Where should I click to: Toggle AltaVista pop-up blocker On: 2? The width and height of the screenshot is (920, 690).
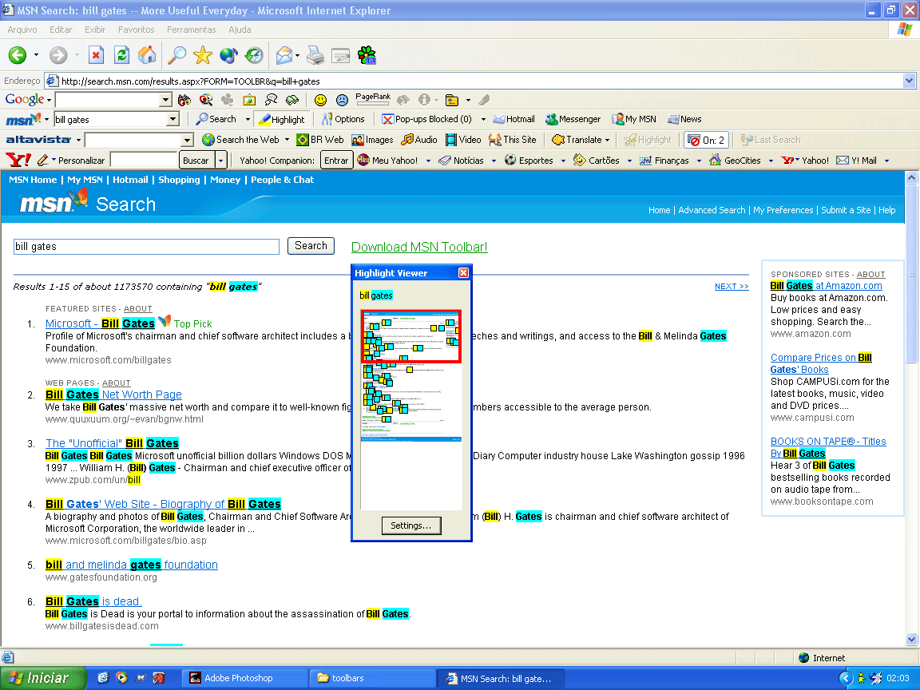[707, 140]
